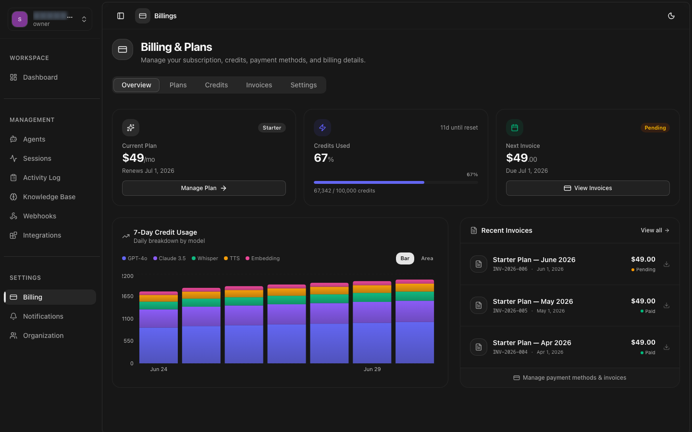This screenshot has height=432, width=692.
Task: Switch to the Credits tab
Action: click(x=216, y=85)
